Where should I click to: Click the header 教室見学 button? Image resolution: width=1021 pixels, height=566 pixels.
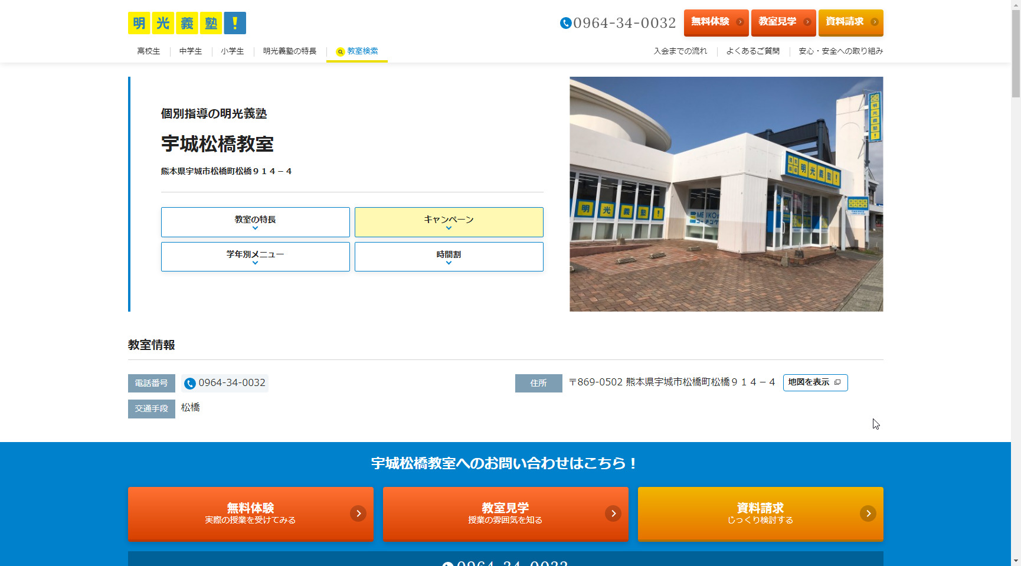784,22
